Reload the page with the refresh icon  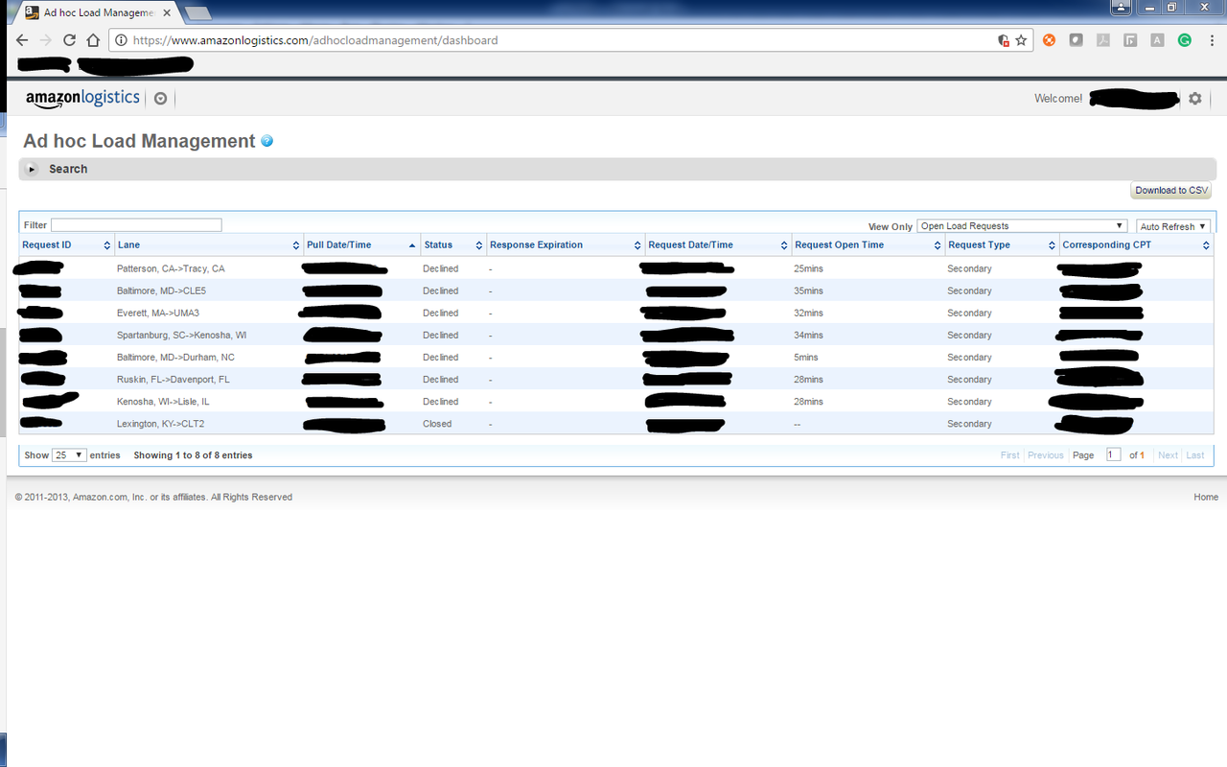point(69,40)
